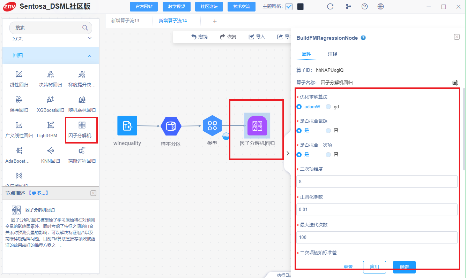
Task: Click the 重置 reset button
Action: coord(348,267)
